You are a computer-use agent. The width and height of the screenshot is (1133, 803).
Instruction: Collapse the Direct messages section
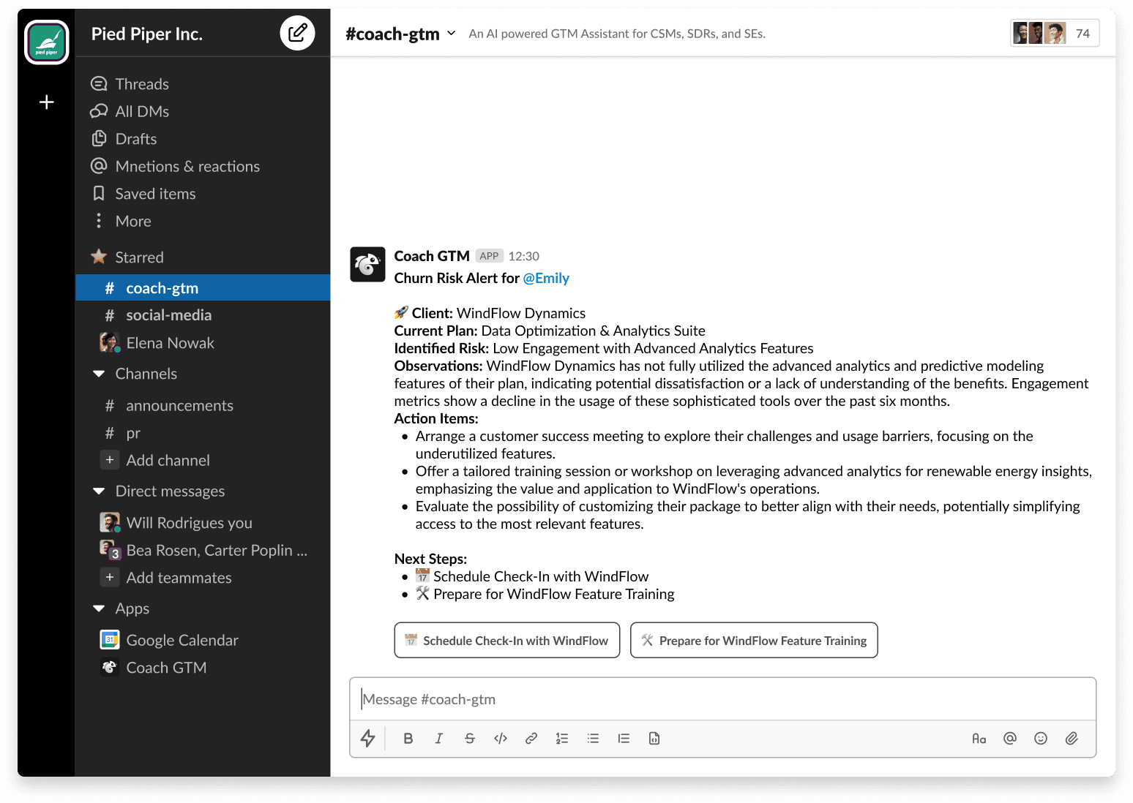tap(99, 491)
